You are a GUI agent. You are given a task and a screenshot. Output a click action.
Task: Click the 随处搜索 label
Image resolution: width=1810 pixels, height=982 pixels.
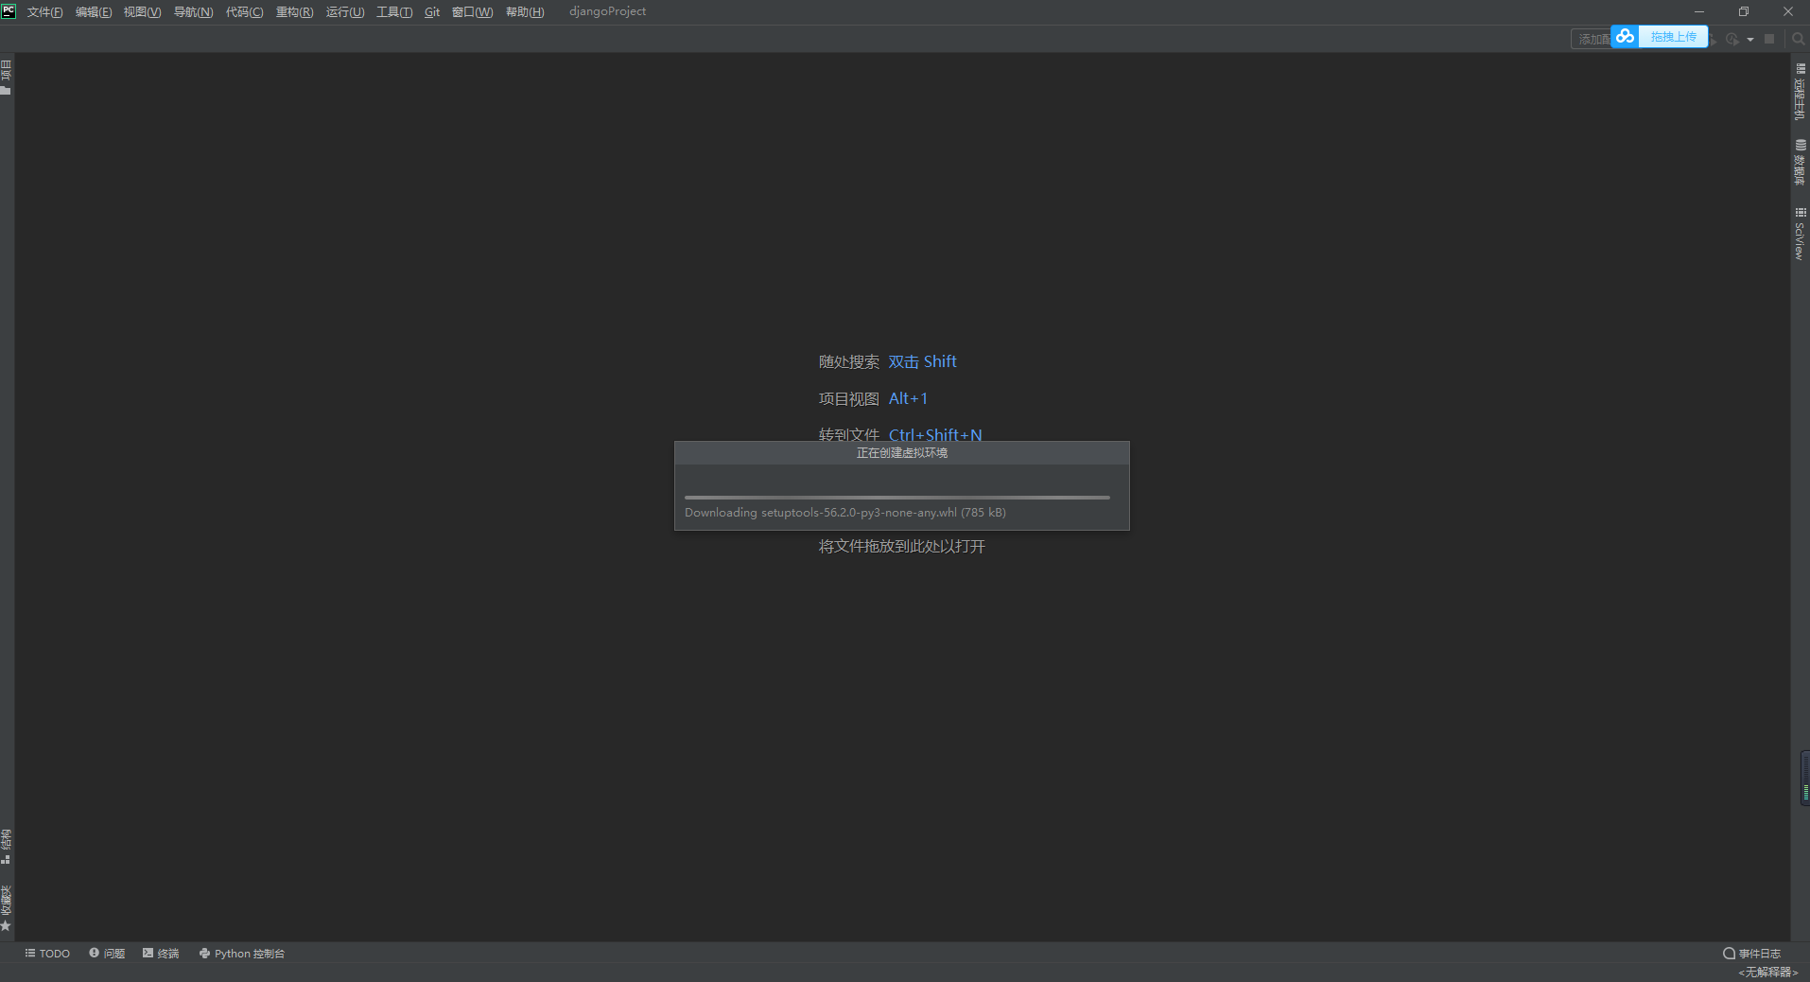tap(849, 362)
